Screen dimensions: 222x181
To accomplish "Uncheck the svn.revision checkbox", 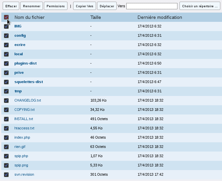I will pyautogui.click(x=6, y=175).
